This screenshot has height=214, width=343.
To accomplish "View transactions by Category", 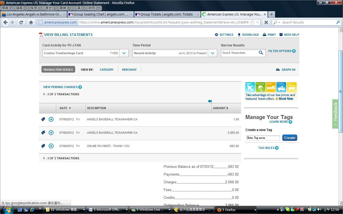I will click(x=106, y=70).
